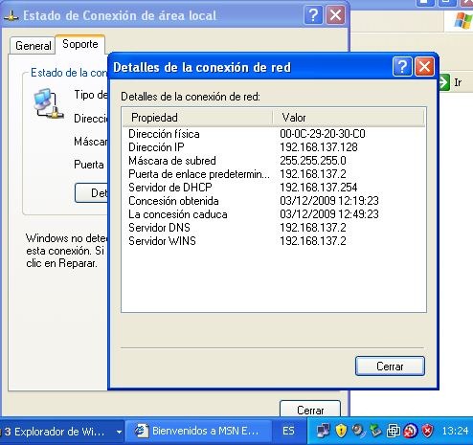Click the help button in Detalles dialog title
Screen dimensions: 473x445
402,67
